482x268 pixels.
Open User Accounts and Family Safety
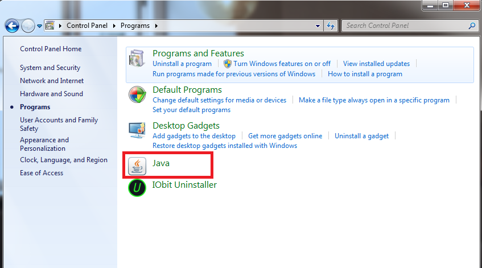[x=59, y=124]
